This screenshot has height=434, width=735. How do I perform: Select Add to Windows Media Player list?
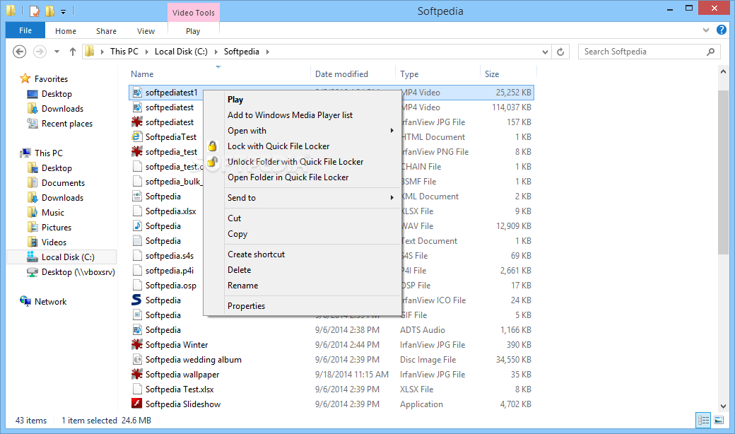[290, 115]
